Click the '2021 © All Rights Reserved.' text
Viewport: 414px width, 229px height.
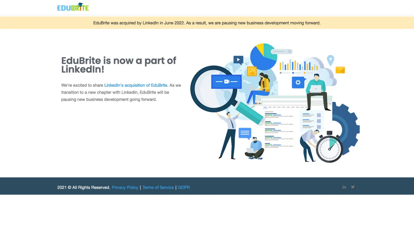click(x=84, y=187)
